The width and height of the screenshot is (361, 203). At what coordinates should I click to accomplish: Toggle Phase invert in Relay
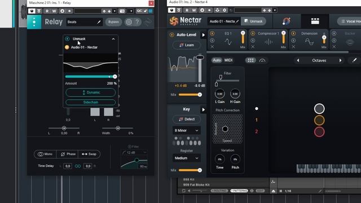click(68, 154)
